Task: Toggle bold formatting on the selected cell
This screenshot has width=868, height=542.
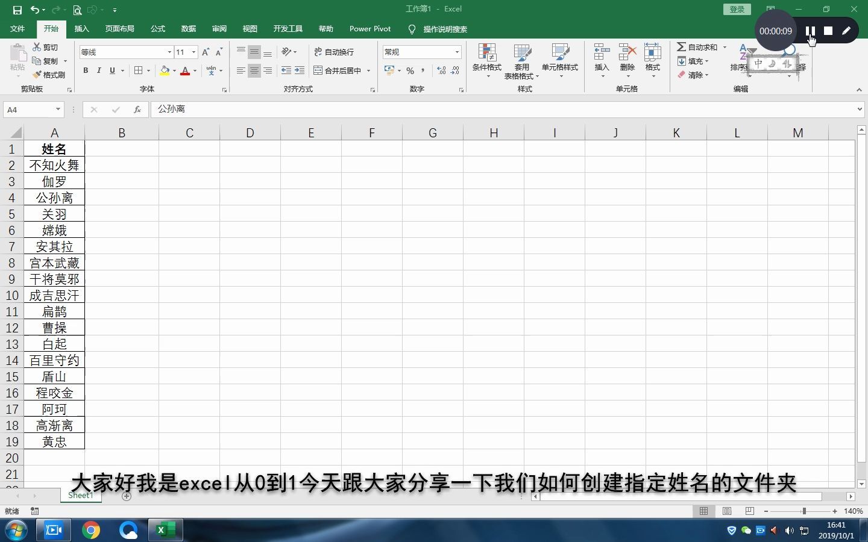Action: pos(85,70)
